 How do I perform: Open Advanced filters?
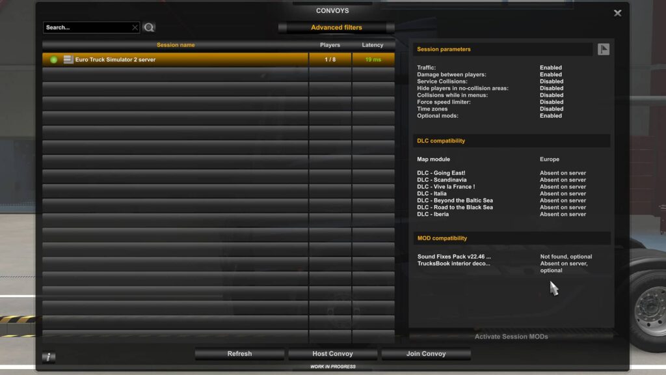click(x=336, y=27)
